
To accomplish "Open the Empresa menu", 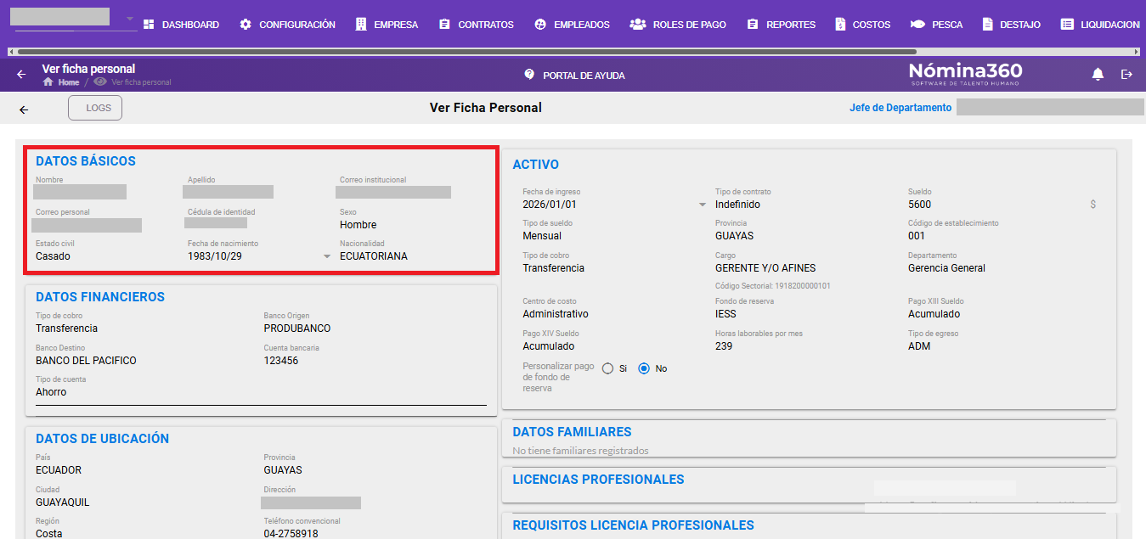I will [387, 25].
